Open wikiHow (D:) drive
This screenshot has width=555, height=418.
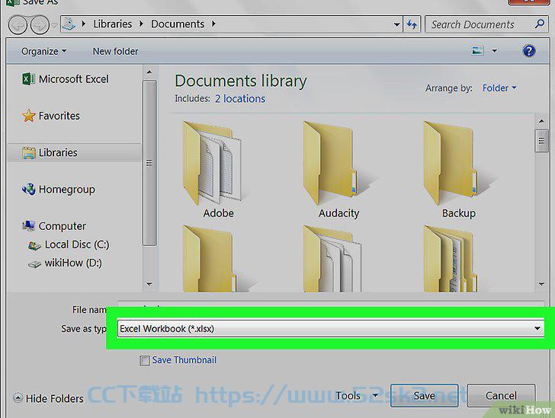point(73,263)
